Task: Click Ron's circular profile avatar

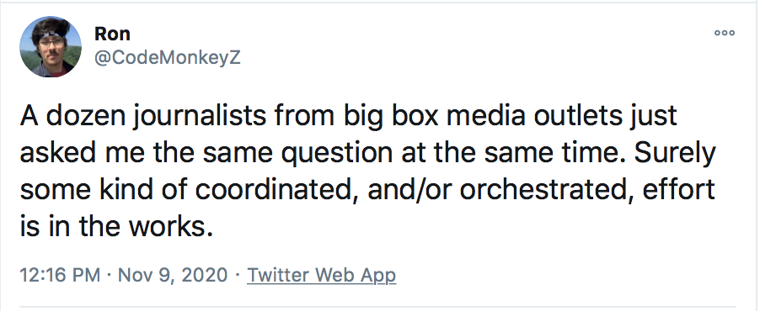Action: click(x=51, y=46)
